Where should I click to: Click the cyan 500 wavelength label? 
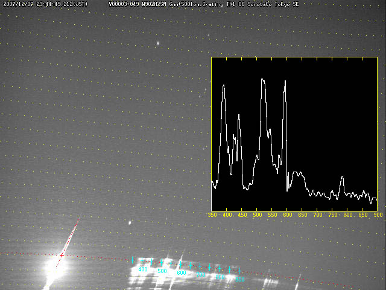(162, 271)
